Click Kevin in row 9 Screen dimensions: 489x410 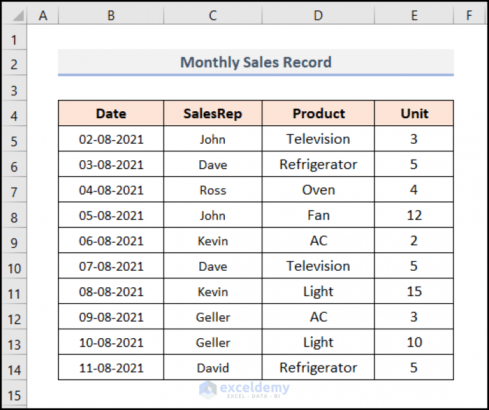pyautogui.click(x=213, y=240)
